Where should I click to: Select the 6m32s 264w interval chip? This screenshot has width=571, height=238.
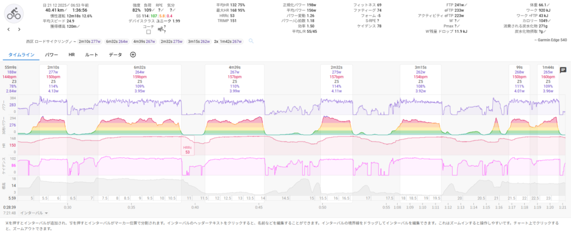117,41
